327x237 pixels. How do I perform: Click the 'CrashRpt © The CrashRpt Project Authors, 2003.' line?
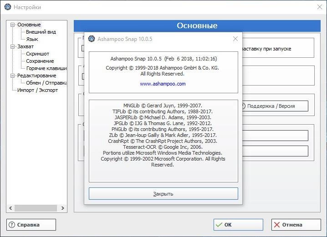tap(163, 141)
